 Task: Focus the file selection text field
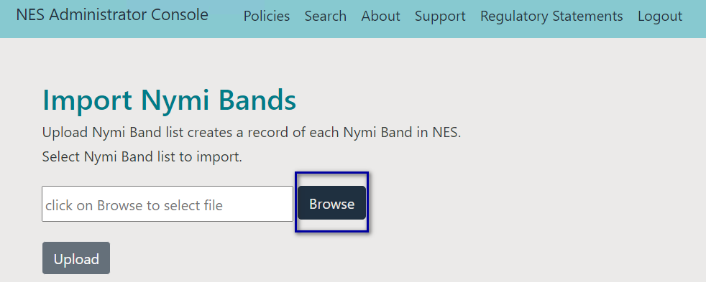[x=168, y=204]
